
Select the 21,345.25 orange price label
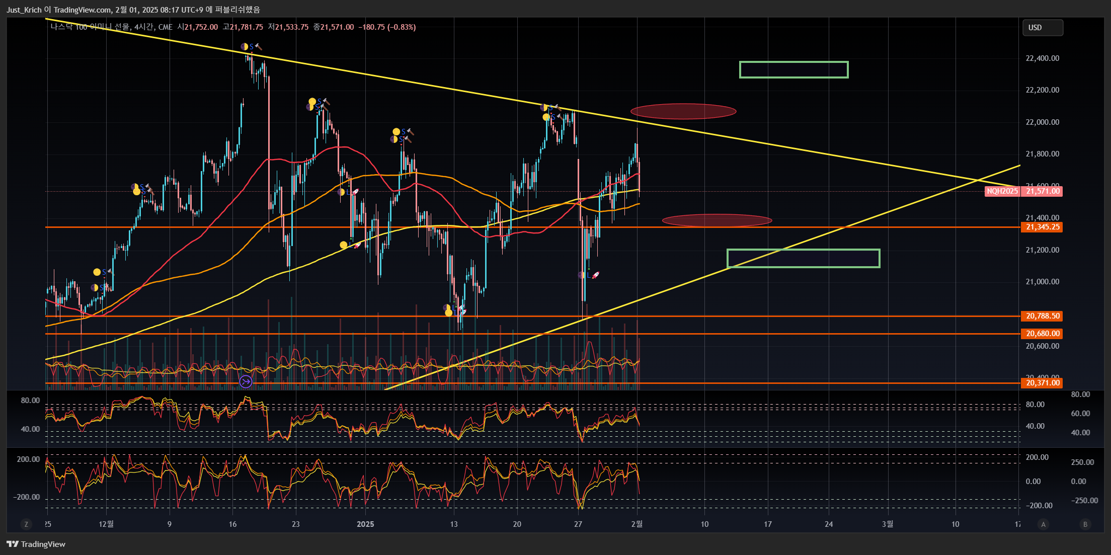click(x=1042, y=227)
